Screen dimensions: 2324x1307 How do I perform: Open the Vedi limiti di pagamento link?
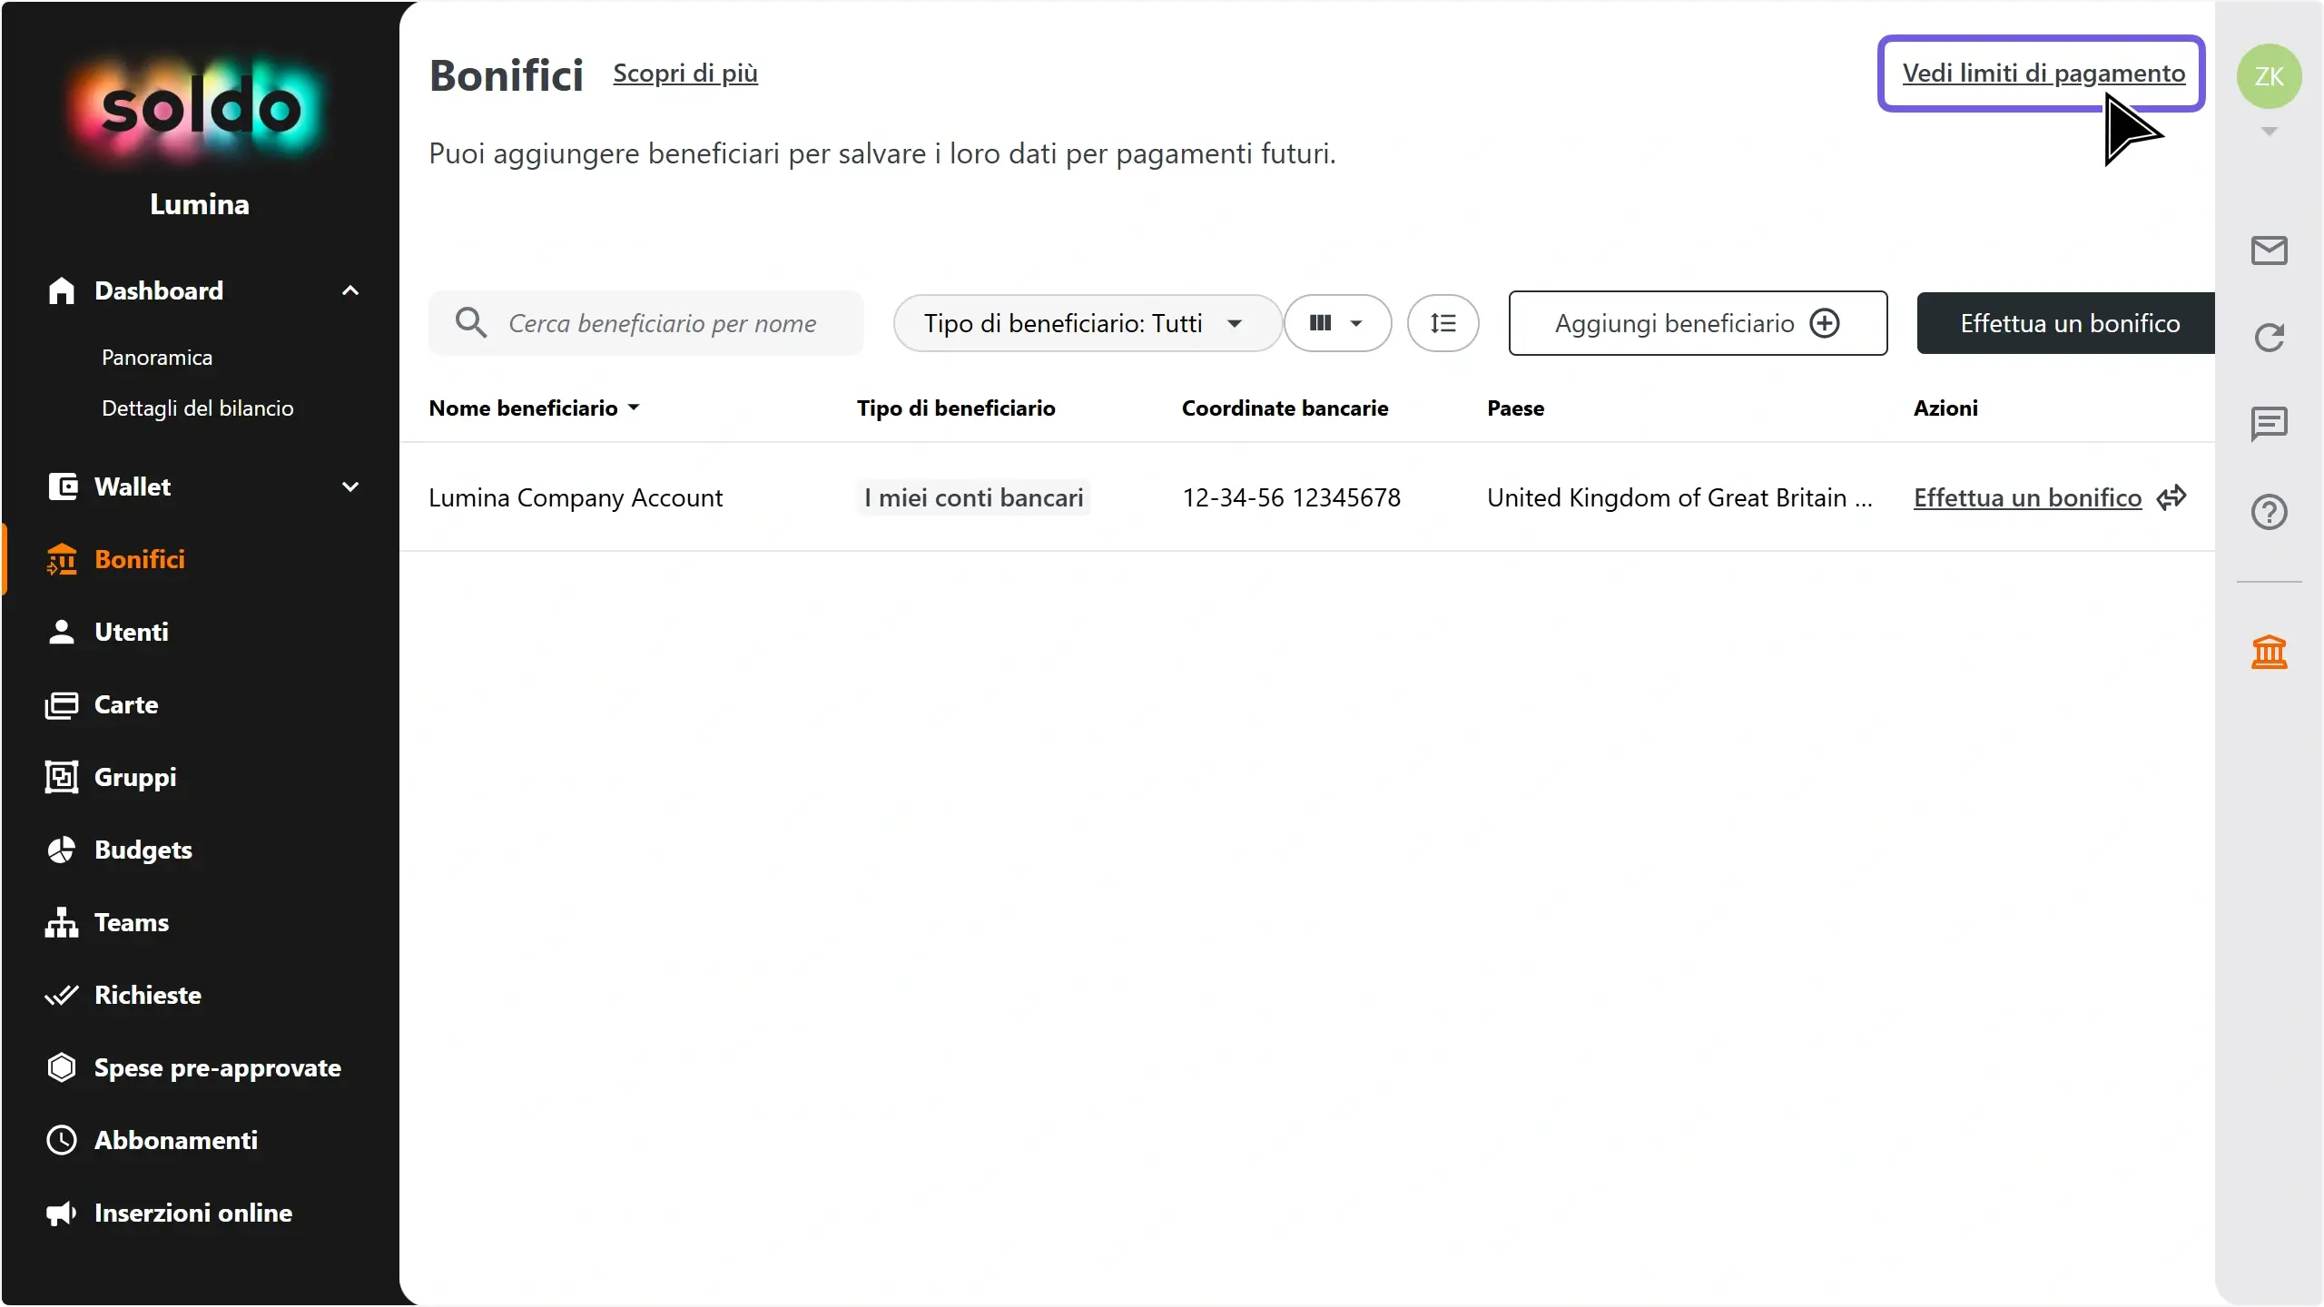coord(2043,73)
